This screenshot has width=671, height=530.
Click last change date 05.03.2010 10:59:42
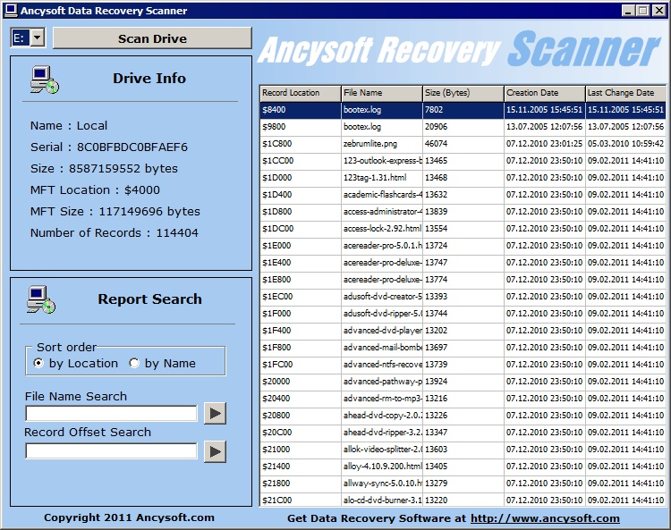tap(625, 144)
